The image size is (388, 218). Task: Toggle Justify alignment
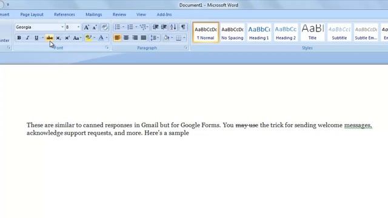144,38
